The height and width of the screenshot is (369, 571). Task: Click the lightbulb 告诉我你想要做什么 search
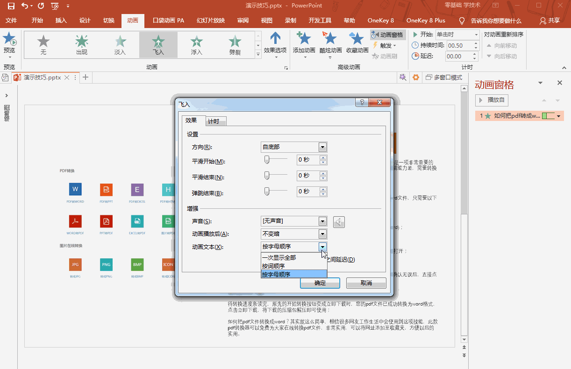pyautogui.click(x=490, y=21)
